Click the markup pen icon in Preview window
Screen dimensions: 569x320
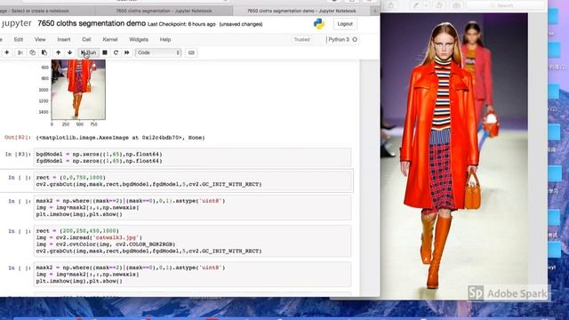(x=416, y=5)
